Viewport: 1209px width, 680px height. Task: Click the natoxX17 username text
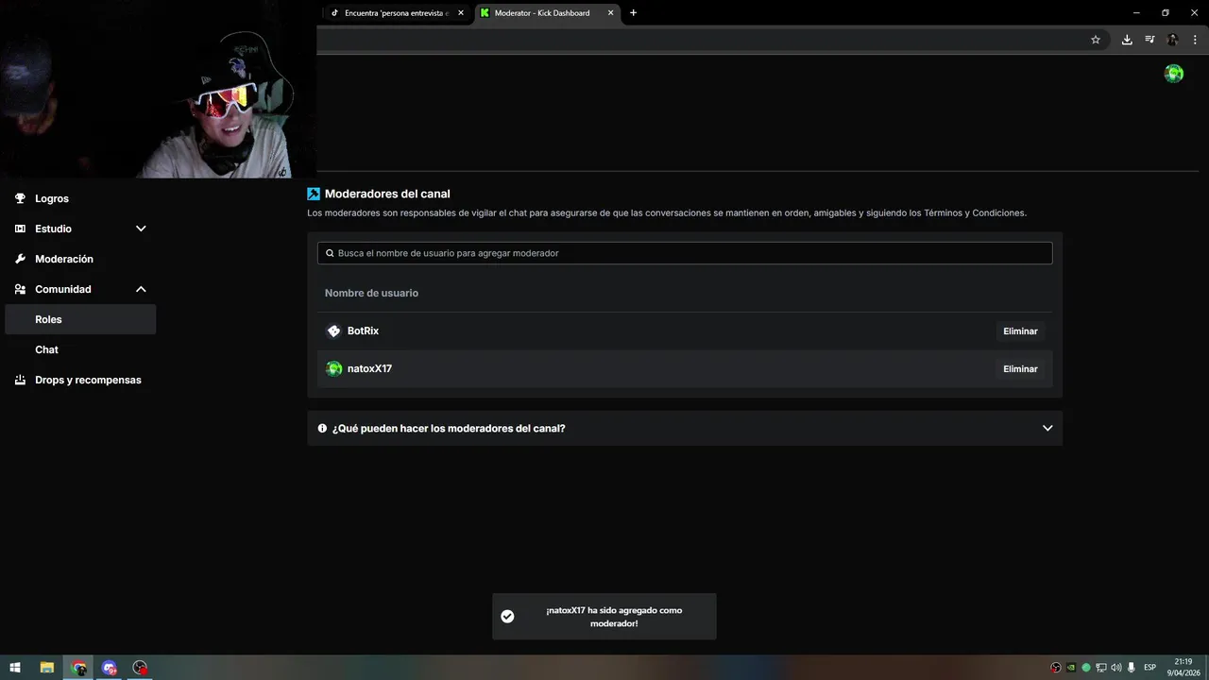tap(369, 369)
